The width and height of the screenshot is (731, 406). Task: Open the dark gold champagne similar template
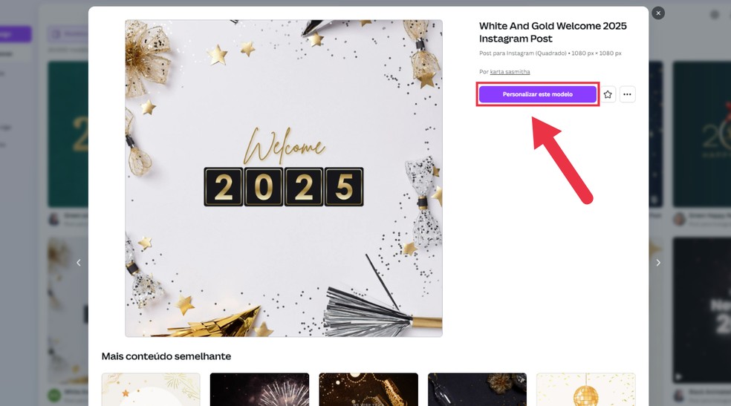pyautogui.click(x=368, y=389)
